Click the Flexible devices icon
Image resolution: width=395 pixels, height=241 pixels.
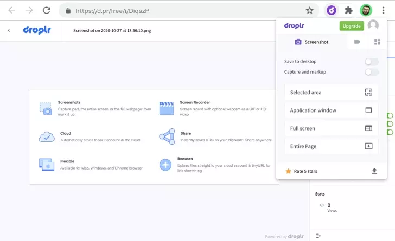[47, 165]
